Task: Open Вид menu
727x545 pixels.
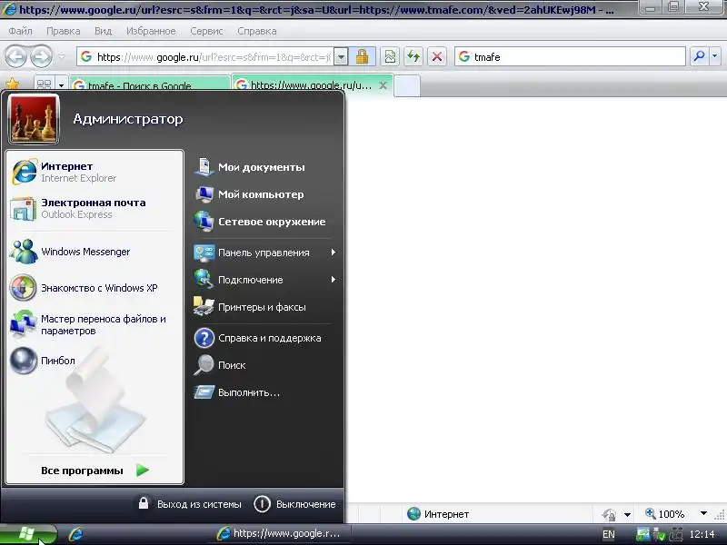Action: [103, 31]
